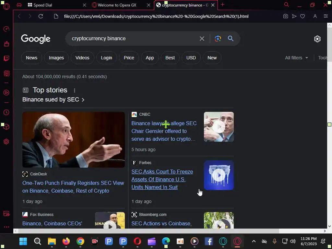Open CNBC Binance lawyers allege article
This screenshot has width=332, height=249.
164,131
